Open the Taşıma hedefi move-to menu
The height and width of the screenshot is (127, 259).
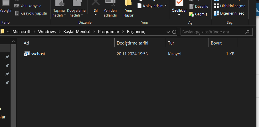(59, 9)
